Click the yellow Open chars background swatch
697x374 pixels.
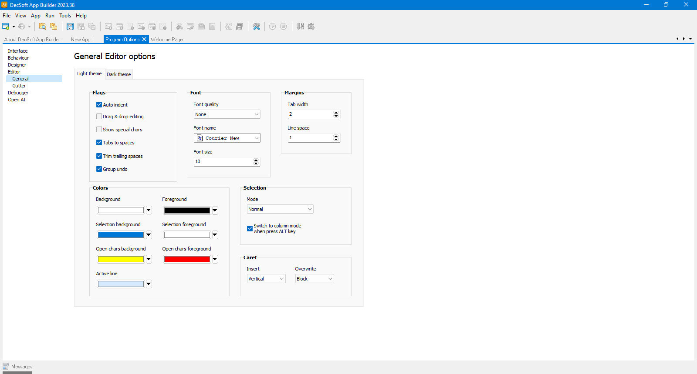121,259
